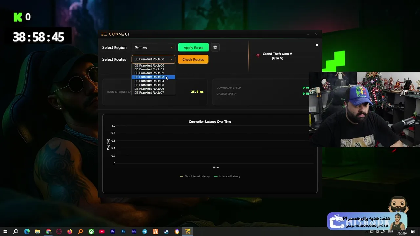Open the volume control tray icon
Screen dimensions: 420x236
[x=377, y=232]
